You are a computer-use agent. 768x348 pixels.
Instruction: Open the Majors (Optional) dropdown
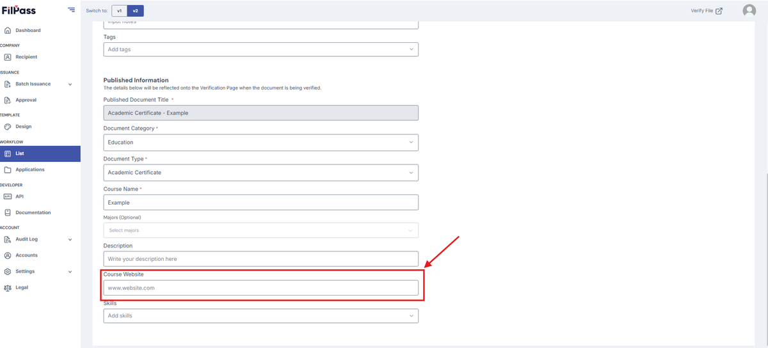point(261,230)
